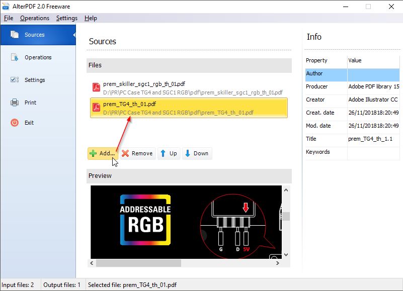The width and height of the screenshot is (403, 291).
Task: Open the Help menu
Action: (91, 18)
